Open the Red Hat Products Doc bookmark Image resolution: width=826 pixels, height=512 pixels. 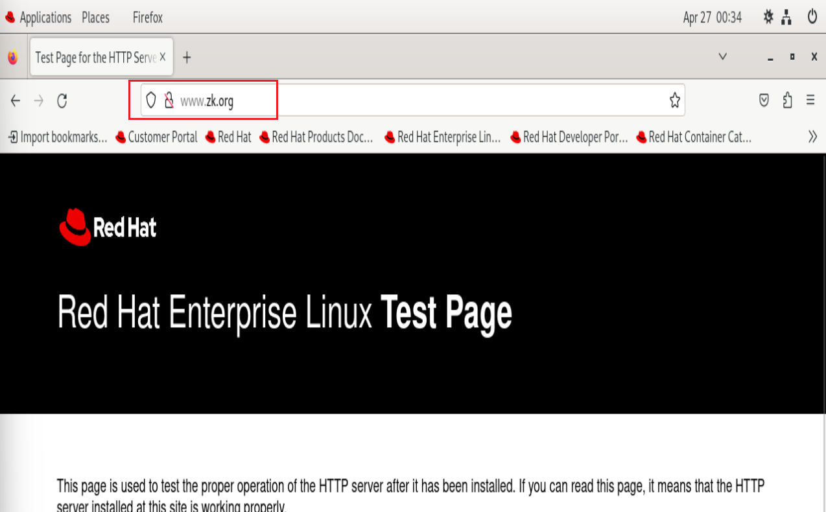(x=316, y=137)
